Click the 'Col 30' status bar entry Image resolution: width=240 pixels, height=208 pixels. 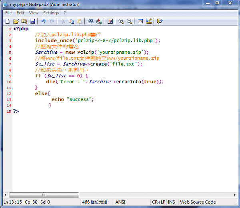pyautogui.click(x=31, y=202)
